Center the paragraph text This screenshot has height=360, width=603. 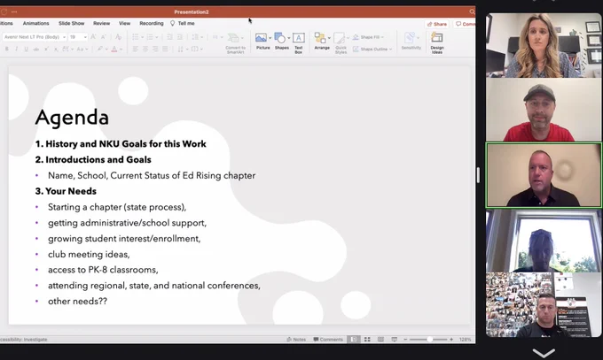pos(145,49)
